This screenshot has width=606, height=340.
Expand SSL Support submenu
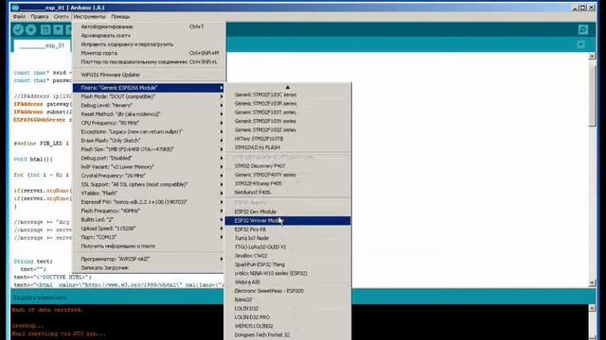[x=149, y=184]
